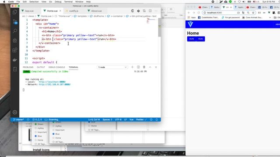Close the Home.vue editor tab
Screen dimensions: 280x157
tap(60, 11)
